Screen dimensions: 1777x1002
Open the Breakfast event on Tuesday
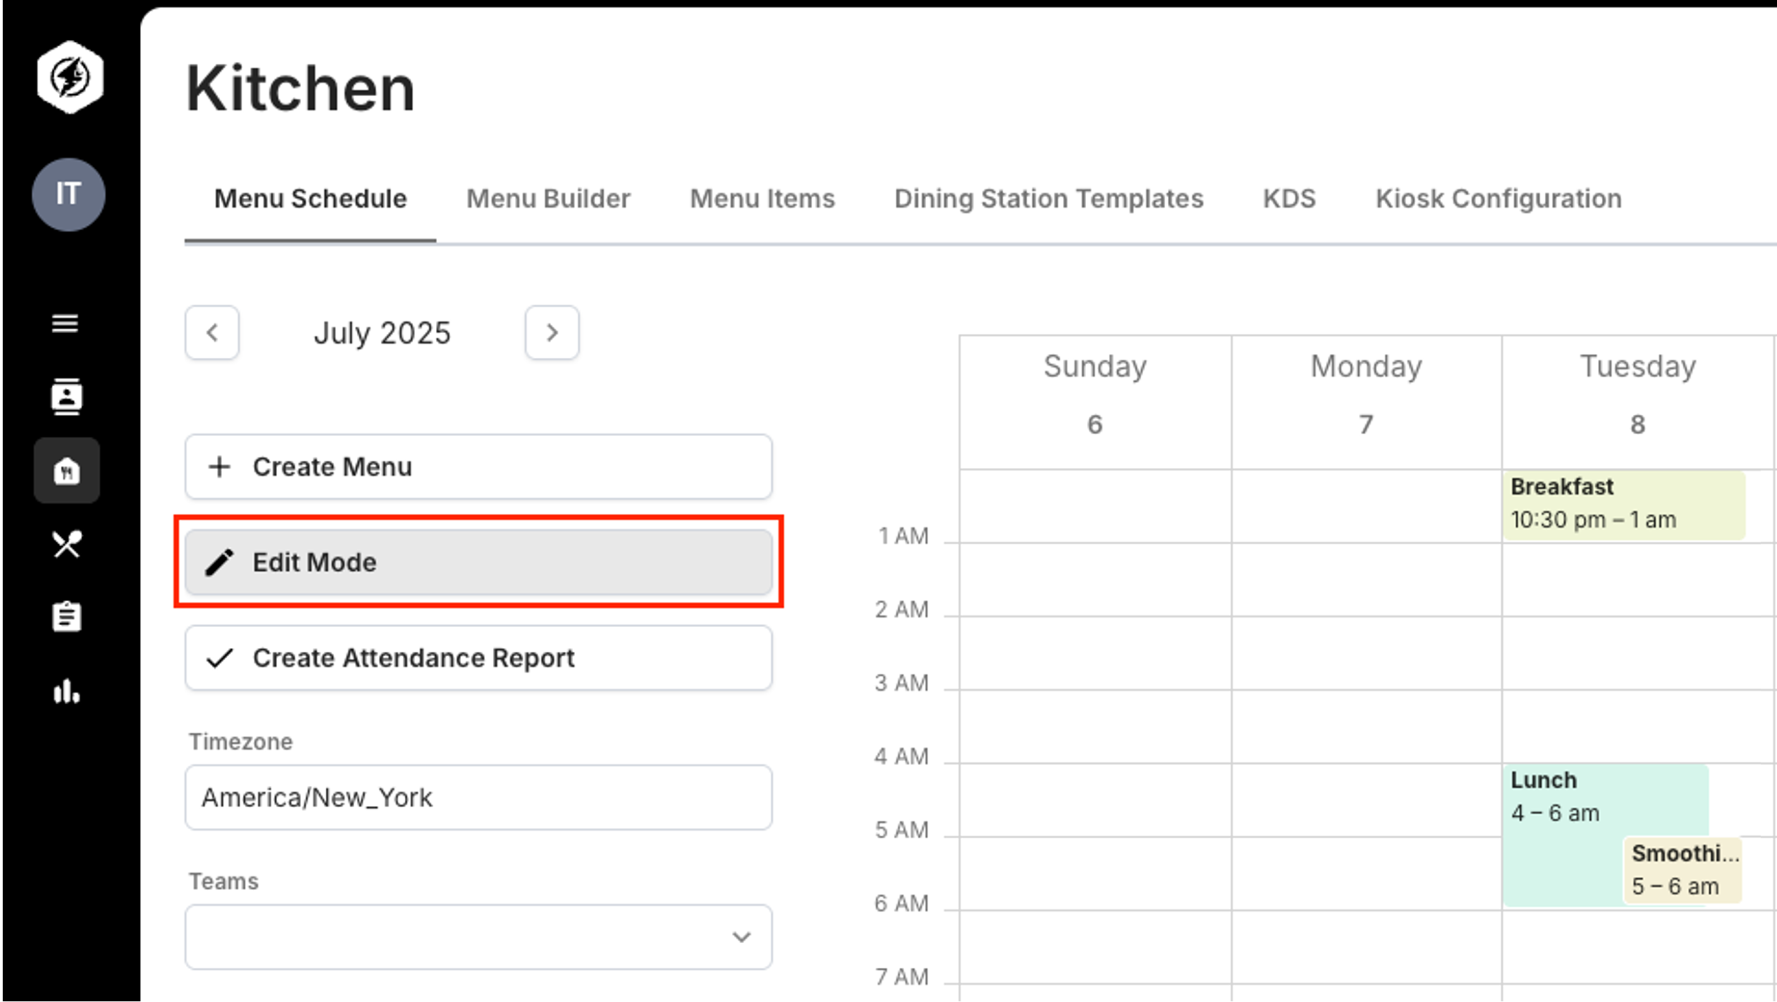1625,505
